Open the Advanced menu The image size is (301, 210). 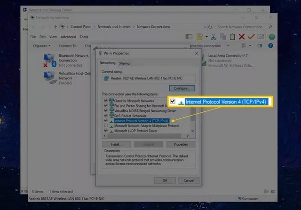[x=68, y=37]
